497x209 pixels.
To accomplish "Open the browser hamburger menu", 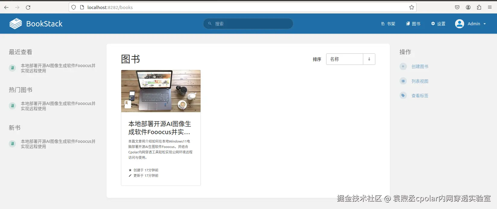I will (490, 7).
